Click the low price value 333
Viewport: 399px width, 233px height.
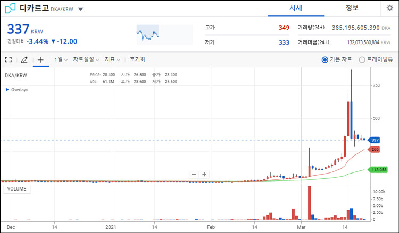[284, 42]
